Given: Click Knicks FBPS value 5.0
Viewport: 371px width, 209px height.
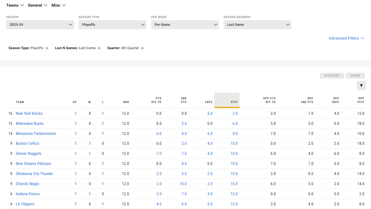Looking at the screenshot, I should [x=210, y=113].
